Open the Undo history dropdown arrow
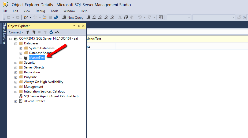 tap(145, 17)
